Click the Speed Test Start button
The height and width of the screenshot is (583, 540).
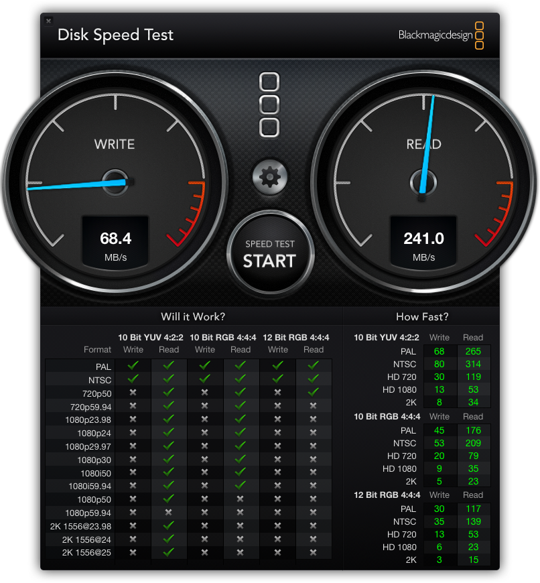click(x=270, y=253)
